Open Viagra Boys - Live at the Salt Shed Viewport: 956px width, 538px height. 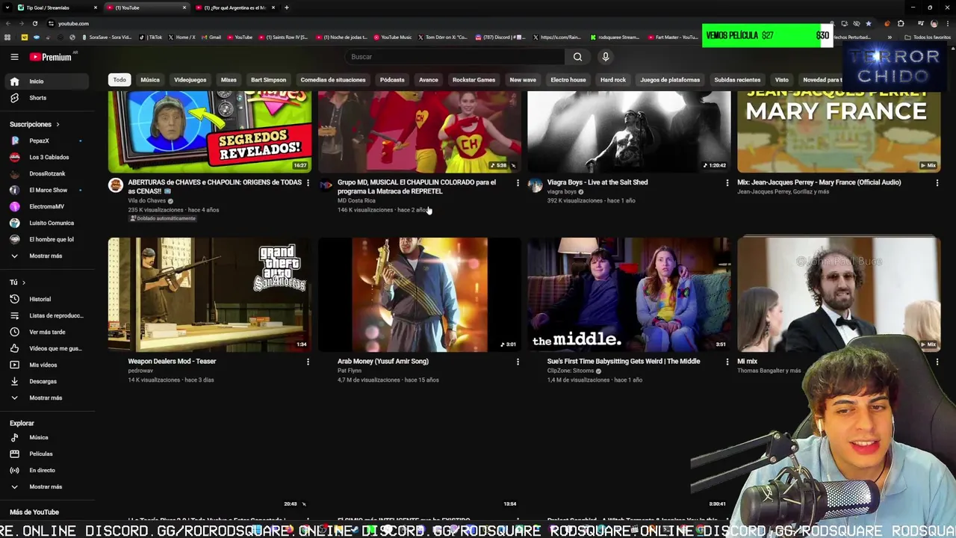coord(597,182)
